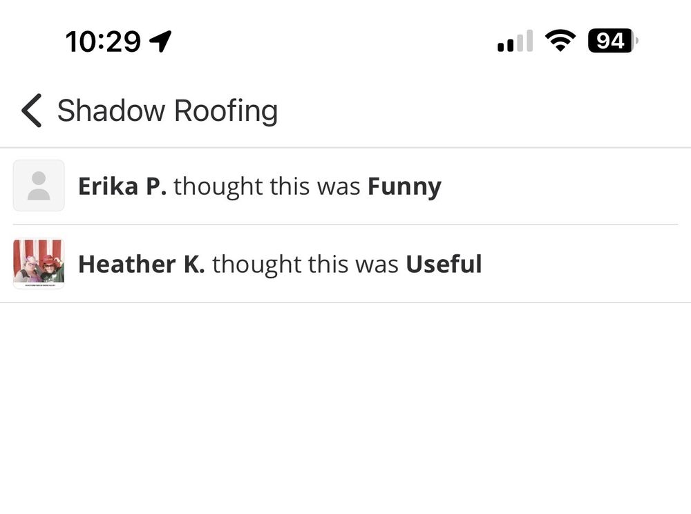
Task: Tap the battery indicator showing 94
Action: click(x=609, y=40)
